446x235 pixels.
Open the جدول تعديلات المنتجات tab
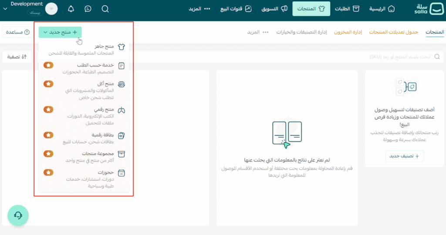click(x=394, y=32)
